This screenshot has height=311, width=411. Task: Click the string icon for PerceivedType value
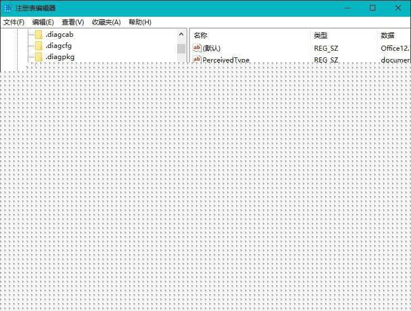coord(197,59)
